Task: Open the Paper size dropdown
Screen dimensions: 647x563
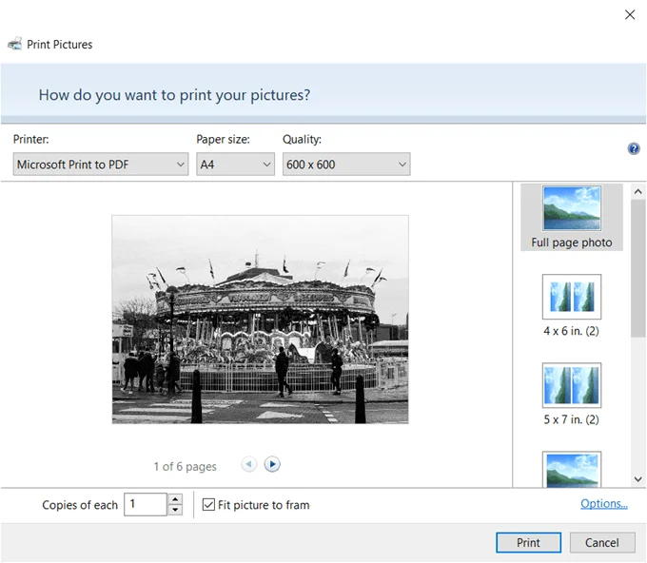Action: click(235, 165)
